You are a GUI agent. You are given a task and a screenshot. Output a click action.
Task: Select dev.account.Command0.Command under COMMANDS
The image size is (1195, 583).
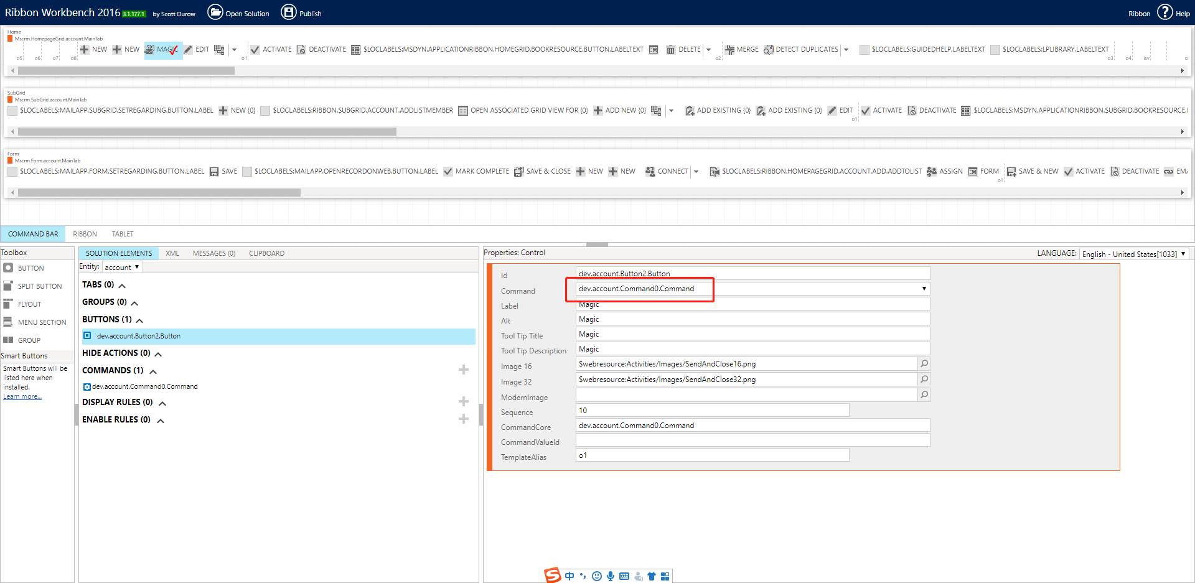[141, 386]
